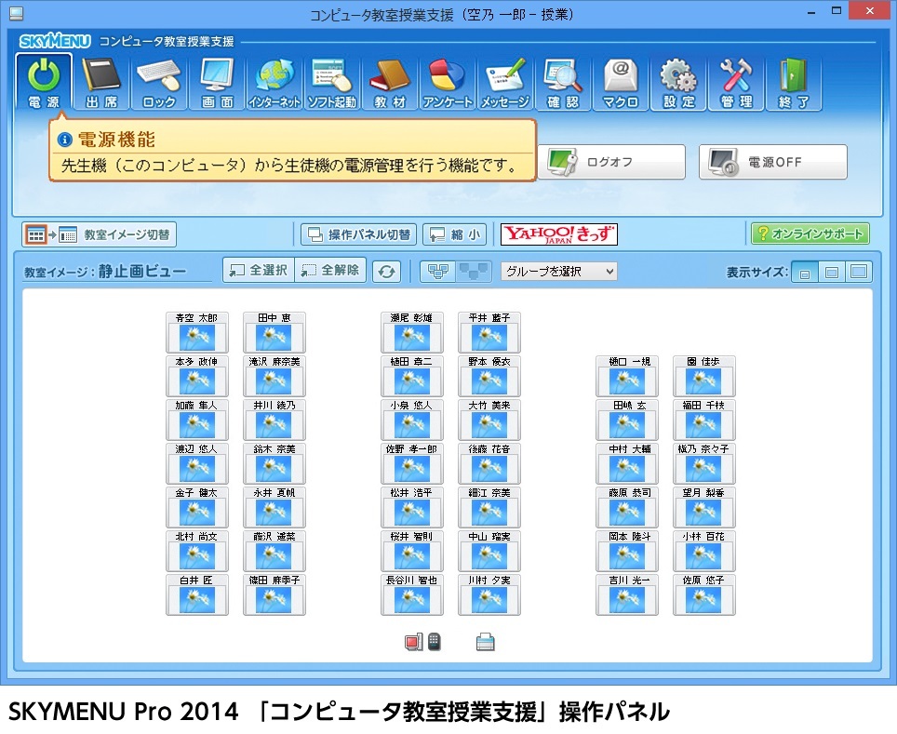Select student 北村 尚文 thumbnail

[x=196, y=551]
